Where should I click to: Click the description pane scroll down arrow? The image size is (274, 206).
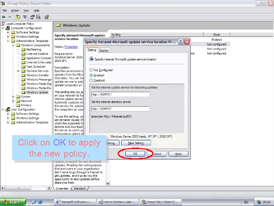108,183
